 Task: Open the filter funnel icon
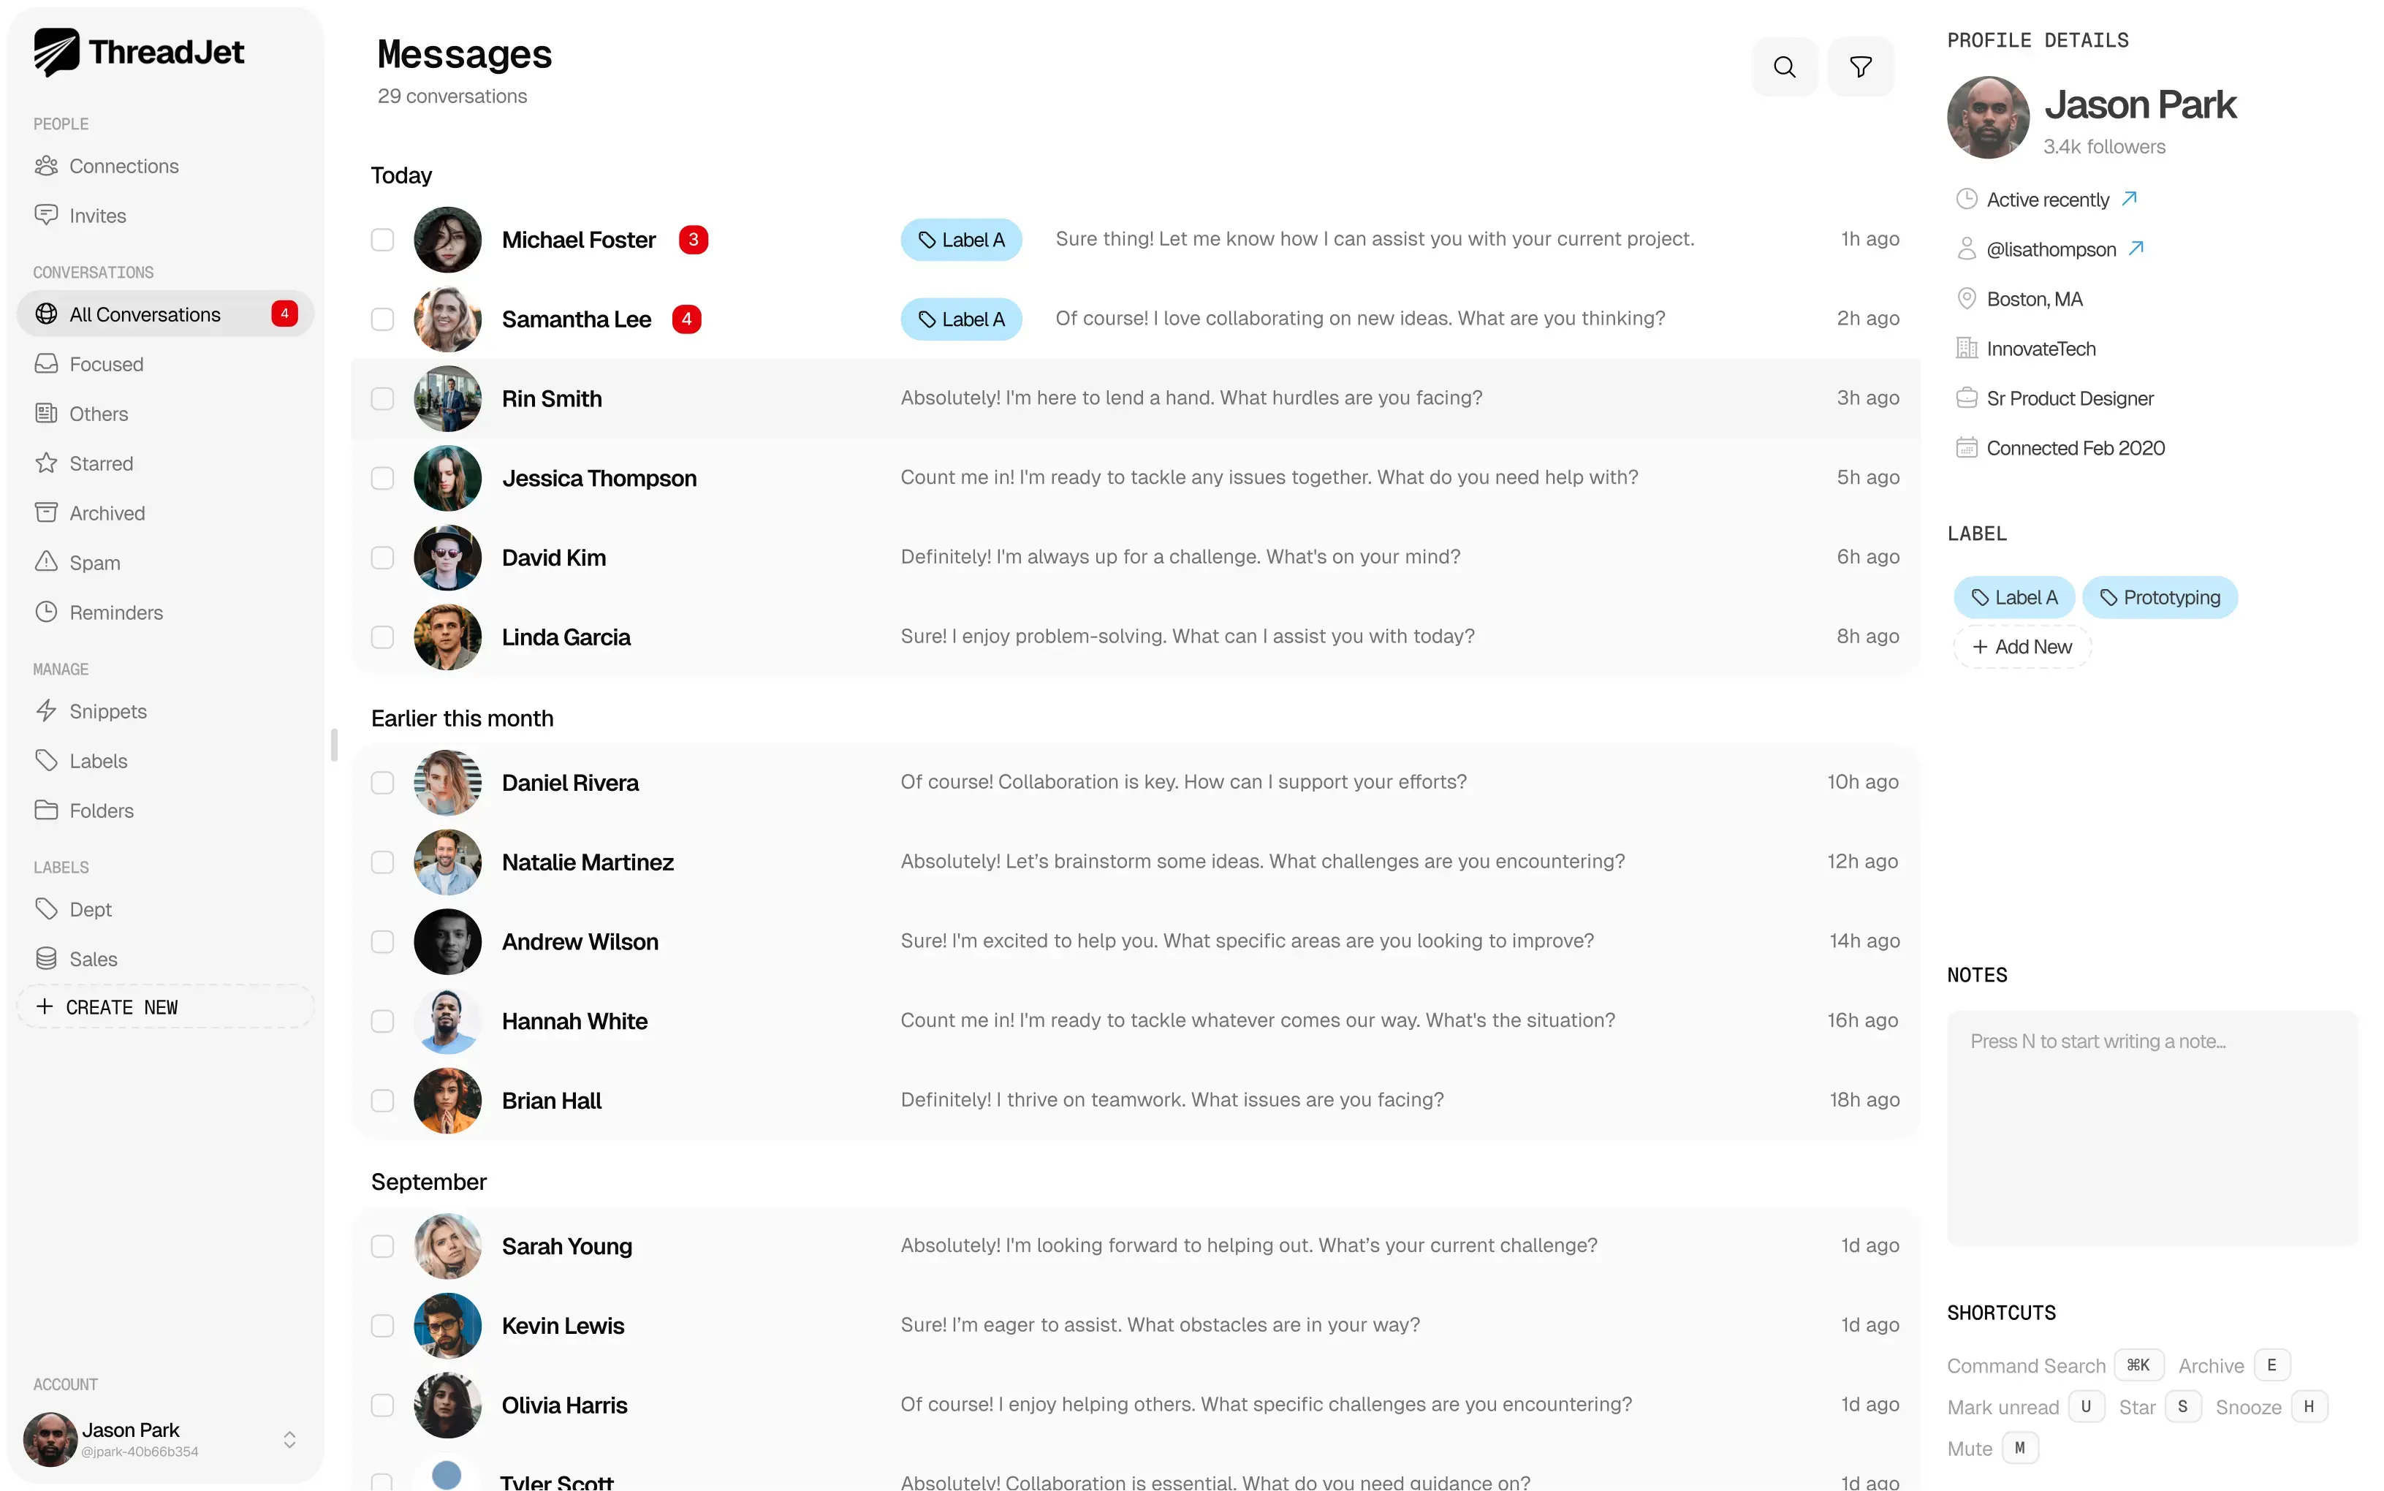(1859, 67)
